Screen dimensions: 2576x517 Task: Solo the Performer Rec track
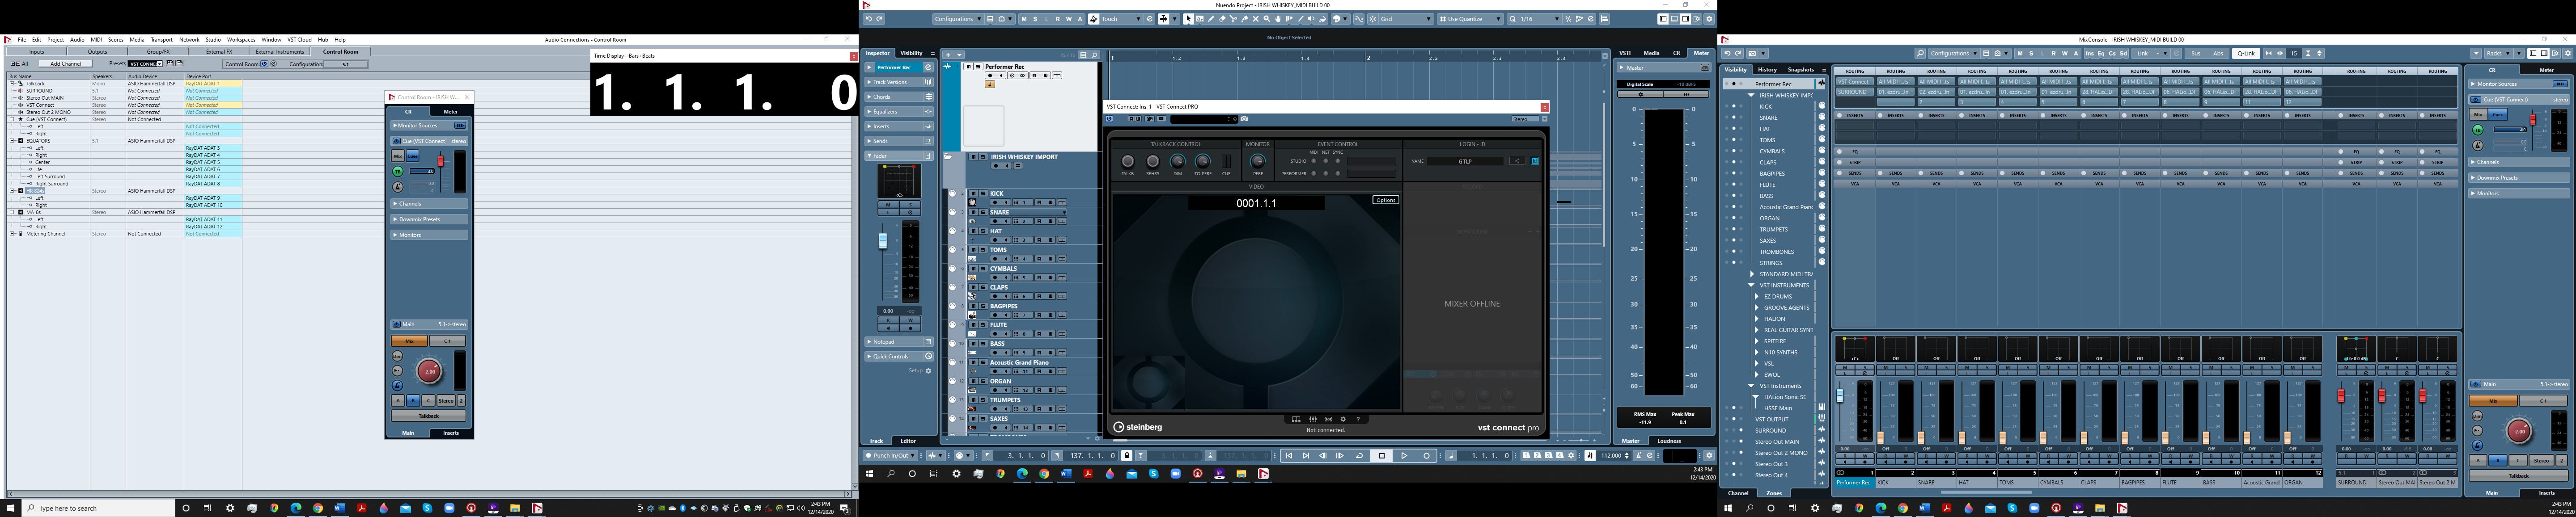click(978, 67)
